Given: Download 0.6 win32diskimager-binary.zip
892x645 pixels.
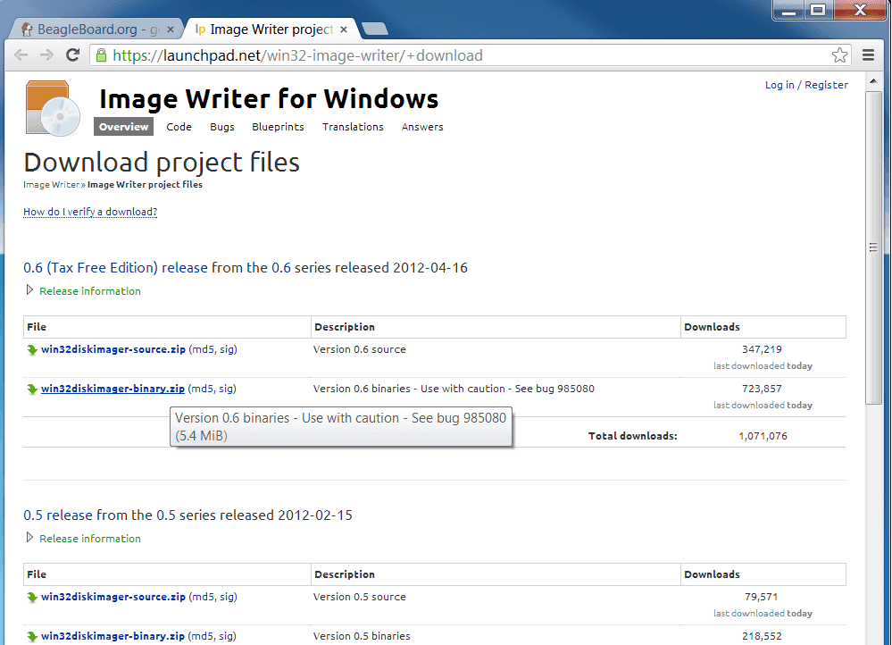Looking at the screenshot, I should point(113,389).
